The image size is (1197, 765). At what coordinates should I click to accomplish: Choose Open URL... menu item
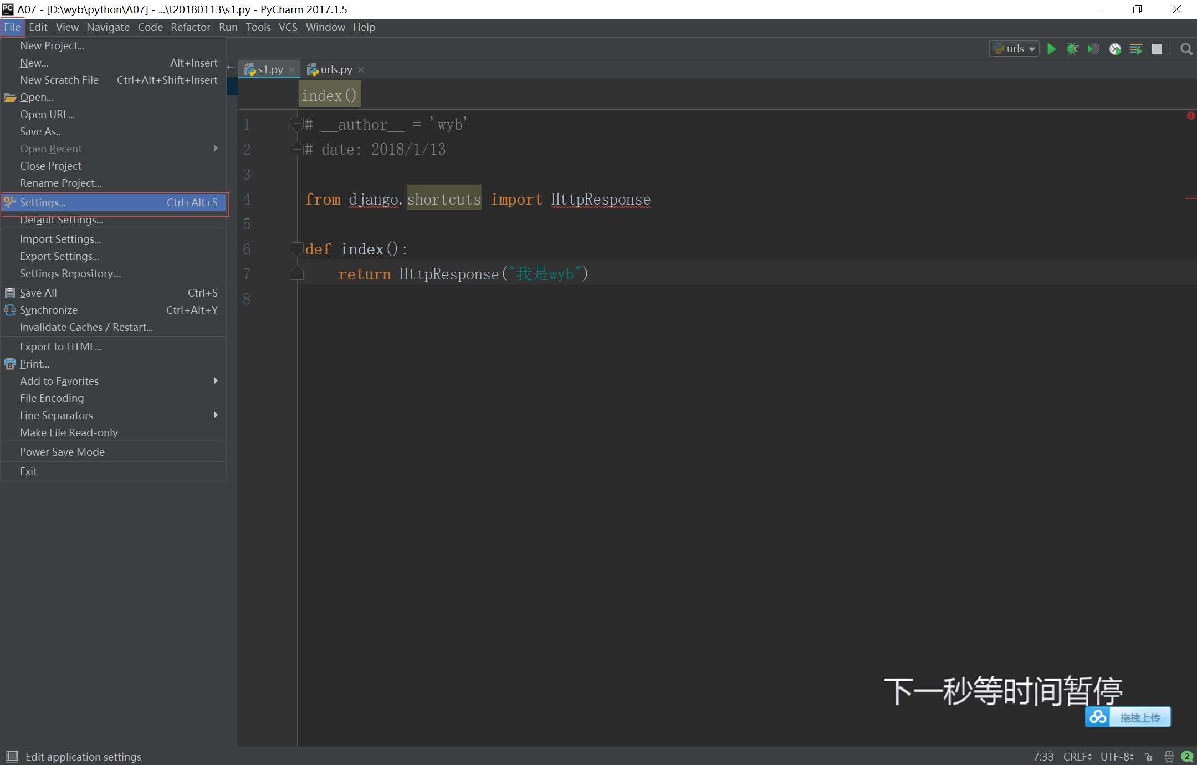coord(114,114)
